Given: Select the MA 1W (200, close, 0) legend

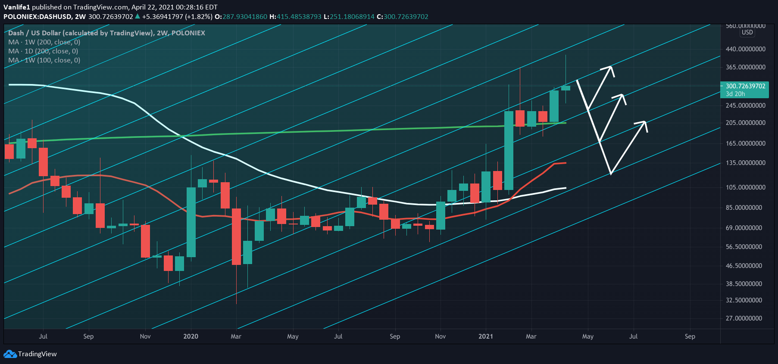Looking at the screenshot, I should pyautogui.click(x=44, y=42).
